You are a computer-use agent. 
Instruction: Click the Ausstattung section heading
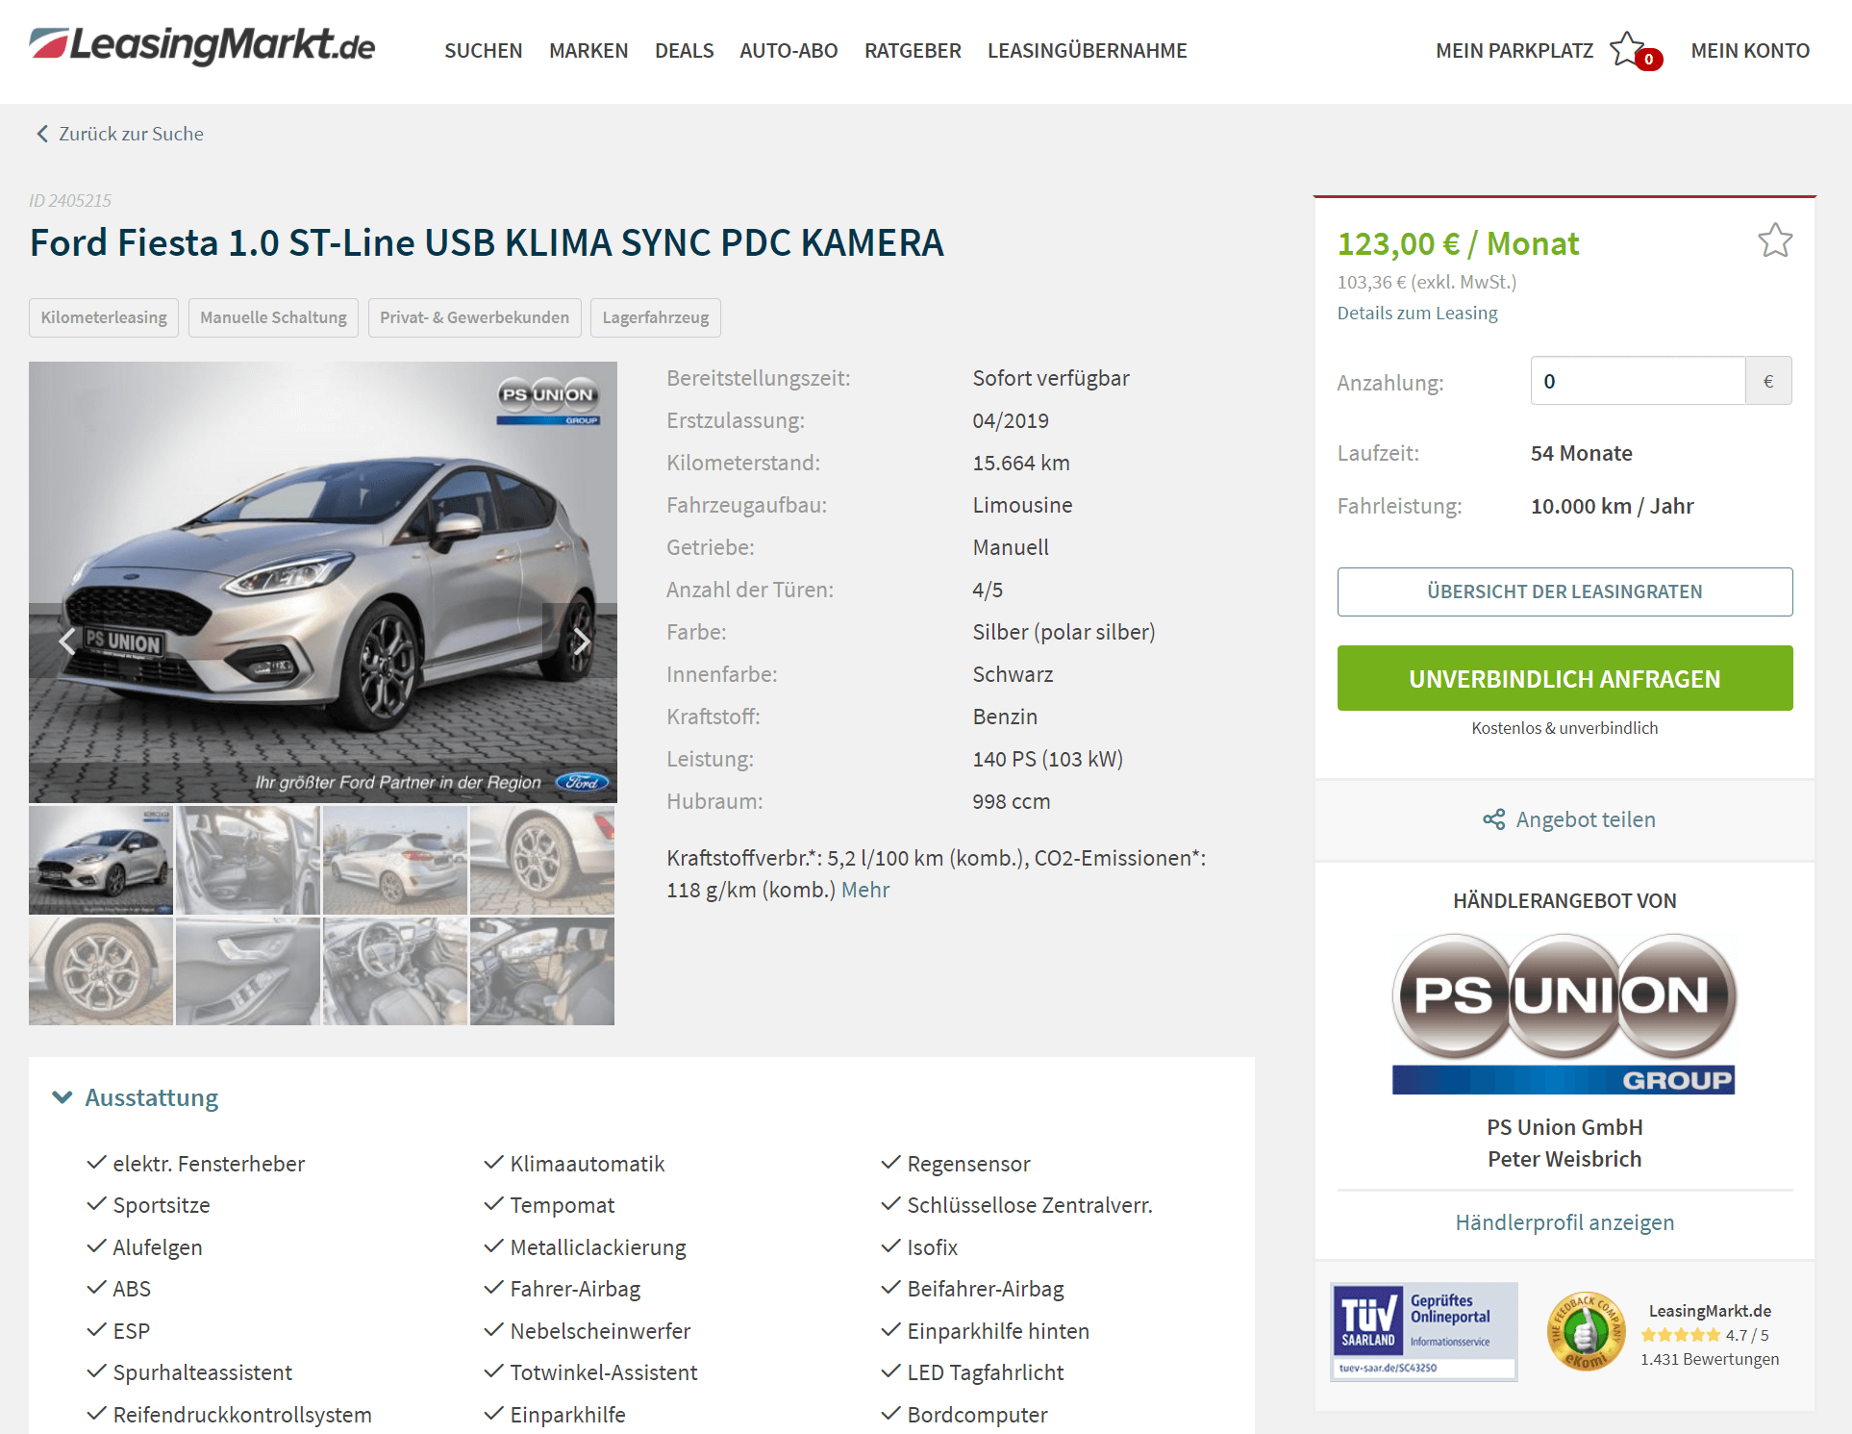pos(151,1097)
